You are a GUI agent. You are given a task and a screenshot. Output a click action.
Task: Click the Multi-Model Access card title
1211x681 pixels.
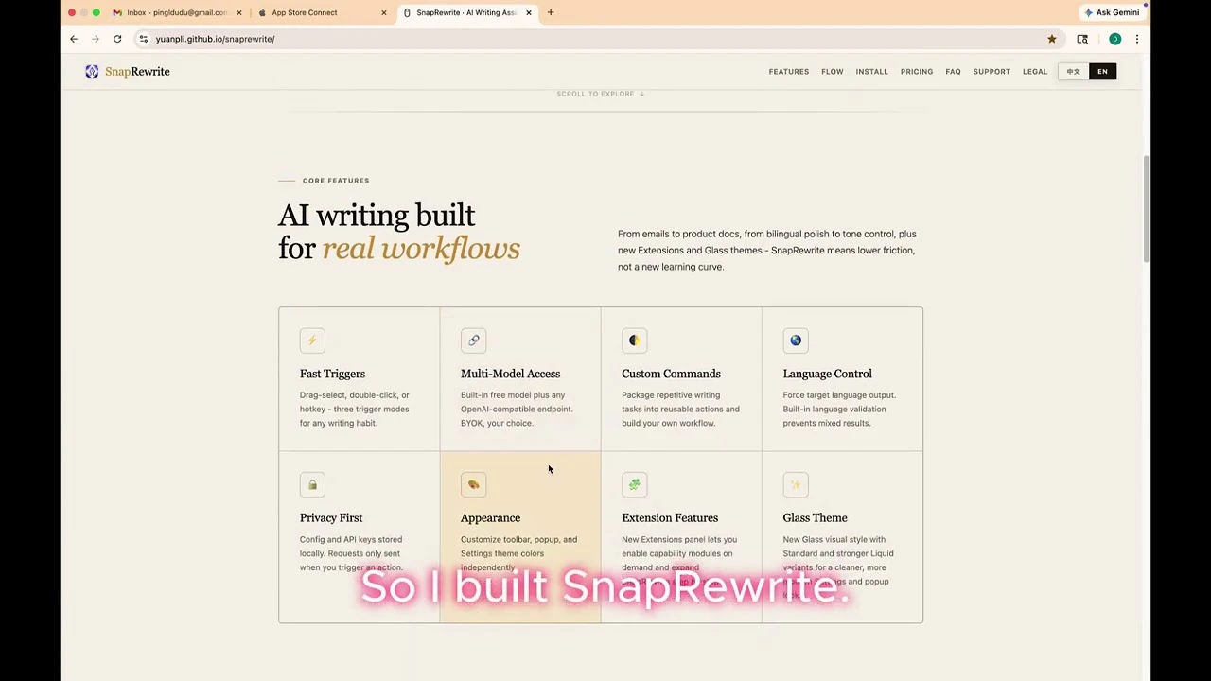point(510,374)
